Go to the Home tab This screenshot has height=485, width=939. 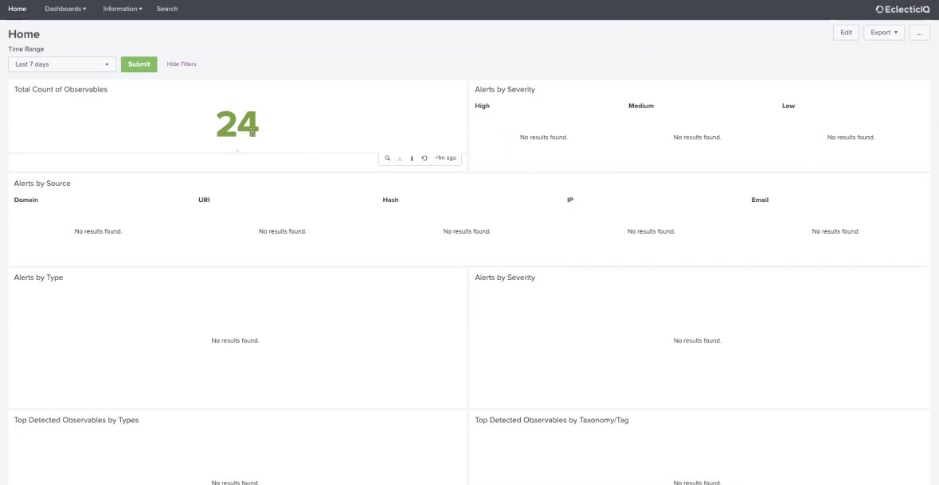(x=17, y=9)
